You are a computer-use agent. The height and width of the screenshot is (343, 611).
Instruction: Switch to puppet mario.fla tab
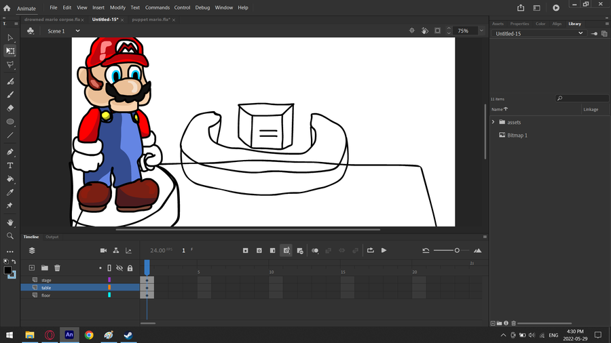pyautogui.click(x=151, y=20)
